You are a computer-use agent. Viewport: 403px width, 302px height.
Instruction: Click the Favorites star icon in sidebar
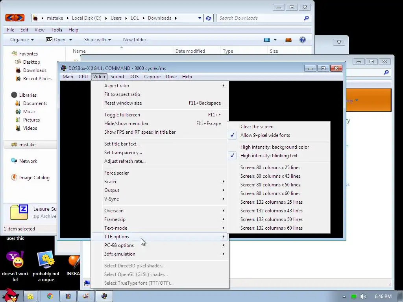(x=14, y=53)
